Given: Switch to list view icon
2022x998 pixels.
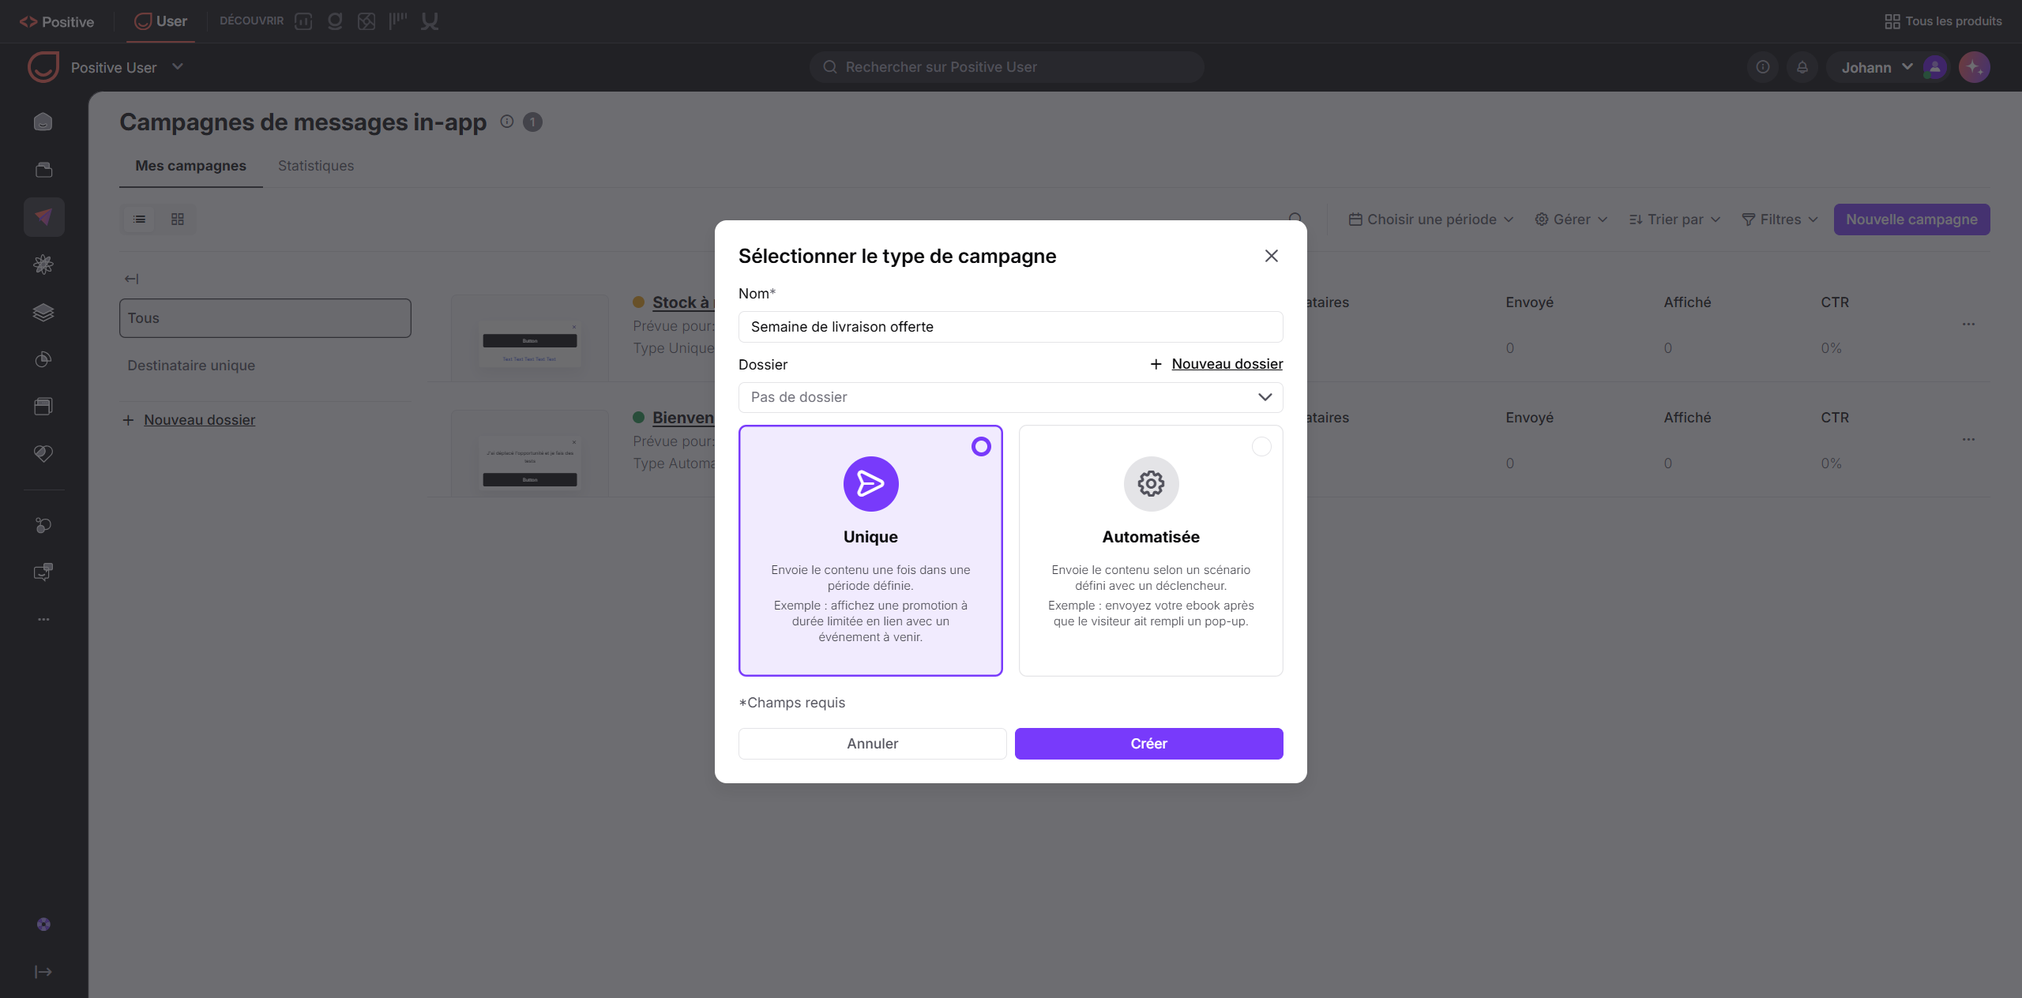Looking at the screenshot, I should tap(140, 219).
